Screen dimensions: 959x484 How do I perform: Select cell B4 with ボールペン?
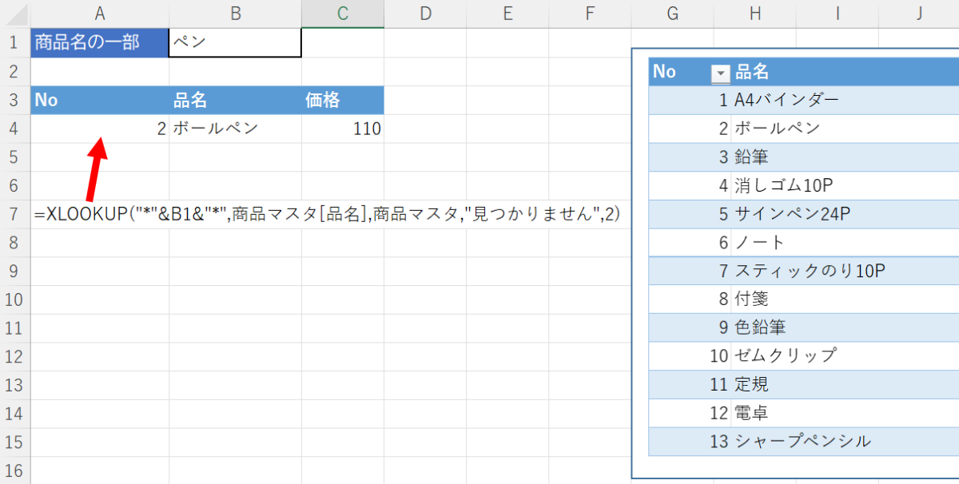tap(235, 129)
